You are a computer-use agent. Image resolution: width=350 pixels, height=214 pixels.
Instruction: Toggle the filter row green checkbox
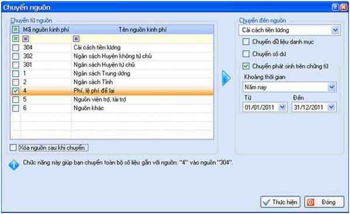click(16, 39)
